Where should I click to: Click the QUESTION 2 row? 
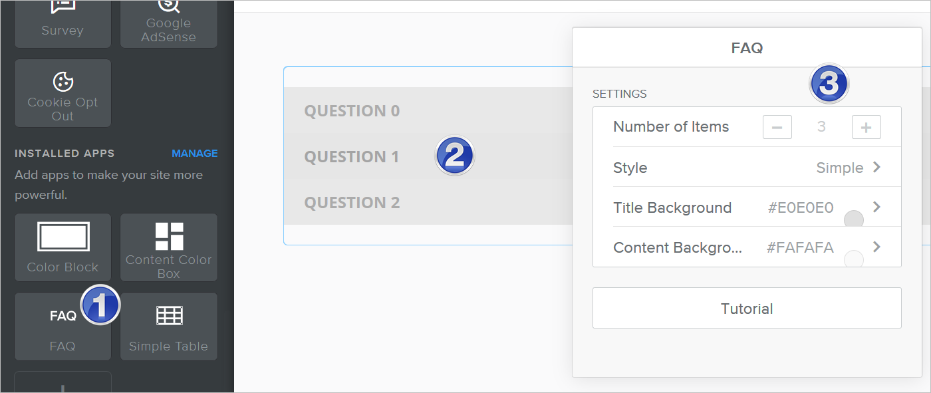[352, 203]
